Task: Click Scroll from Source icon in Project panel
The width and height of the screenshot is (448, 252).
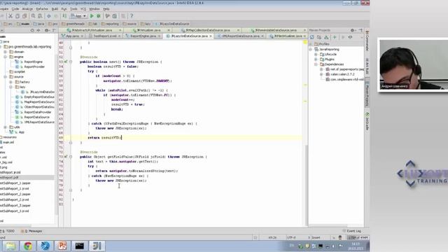Action: tap(32, 30)
